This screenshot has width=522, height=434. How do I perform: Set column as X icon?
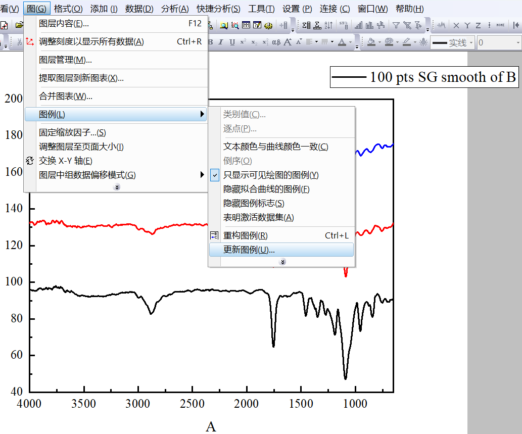coord(456,25)
